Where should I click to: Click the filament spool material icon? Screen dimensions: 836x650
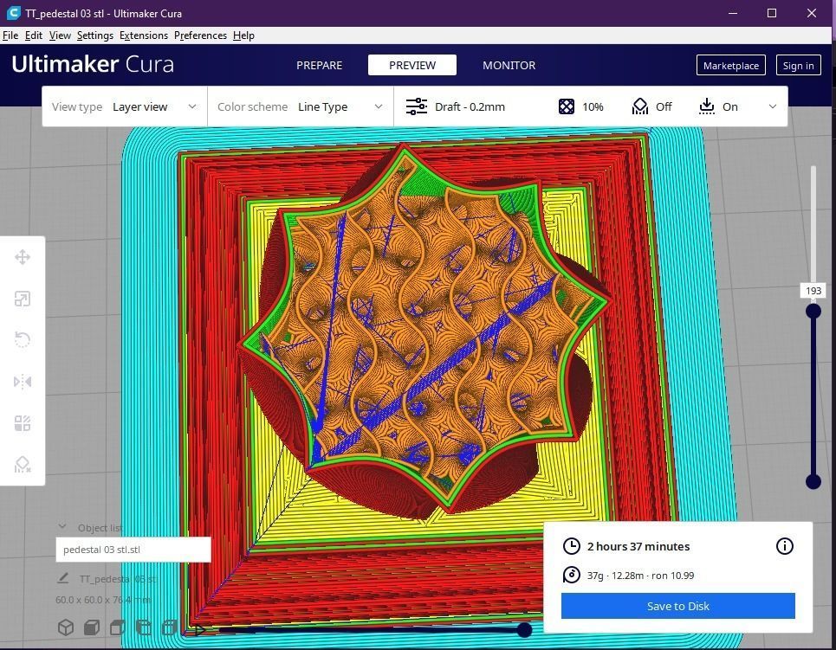click(x=572, y=575)
